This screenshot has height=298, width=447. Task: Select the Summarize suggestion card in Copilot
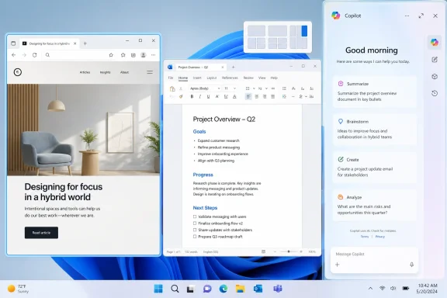coord(375,92)
